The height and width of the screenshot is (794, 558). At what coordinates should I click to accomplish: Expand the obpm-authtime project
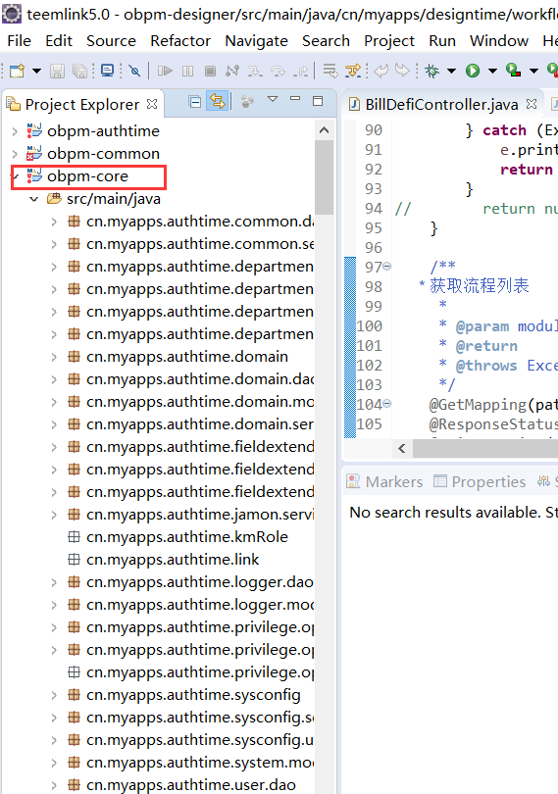pyautogui.click(x=15, y=131)
